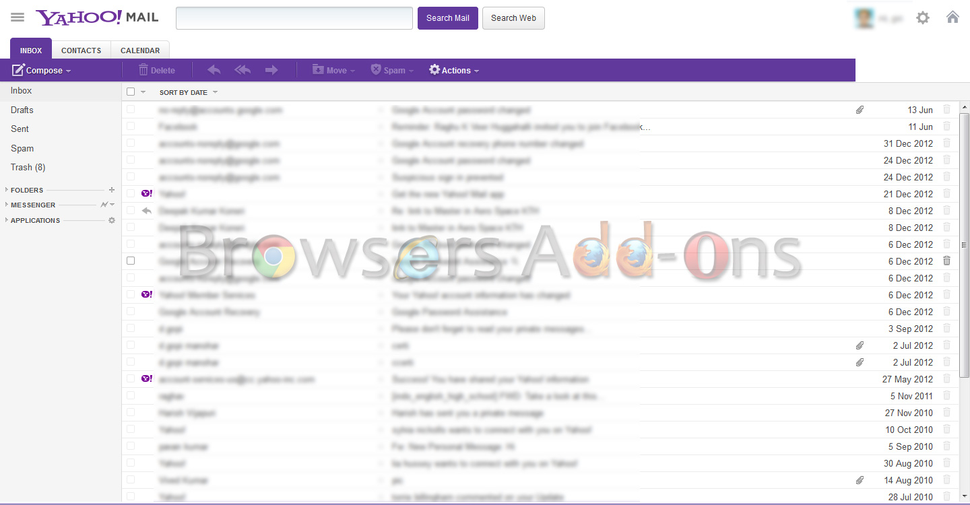The image size is (970, 505).
Task: Trash the 31 Dec 2012 email via row icon
Action: click(x=947, y=143)
